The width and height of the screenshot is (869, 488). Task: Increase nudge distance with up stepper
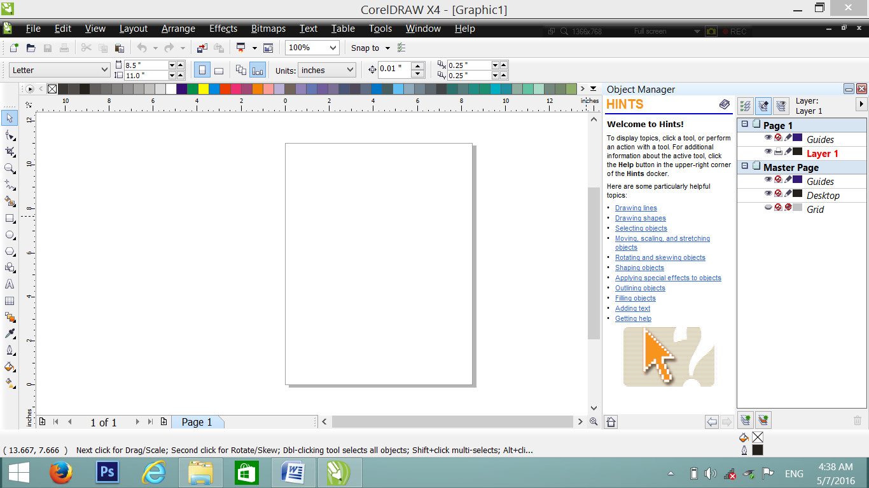[x=417, y=65]
